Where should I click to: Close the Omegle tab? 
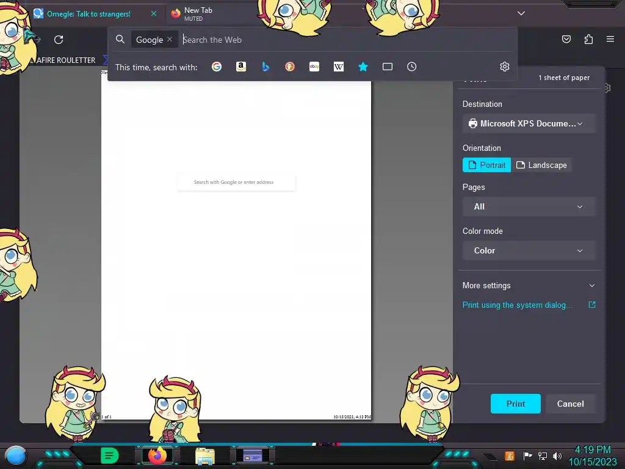click(153, 13)
